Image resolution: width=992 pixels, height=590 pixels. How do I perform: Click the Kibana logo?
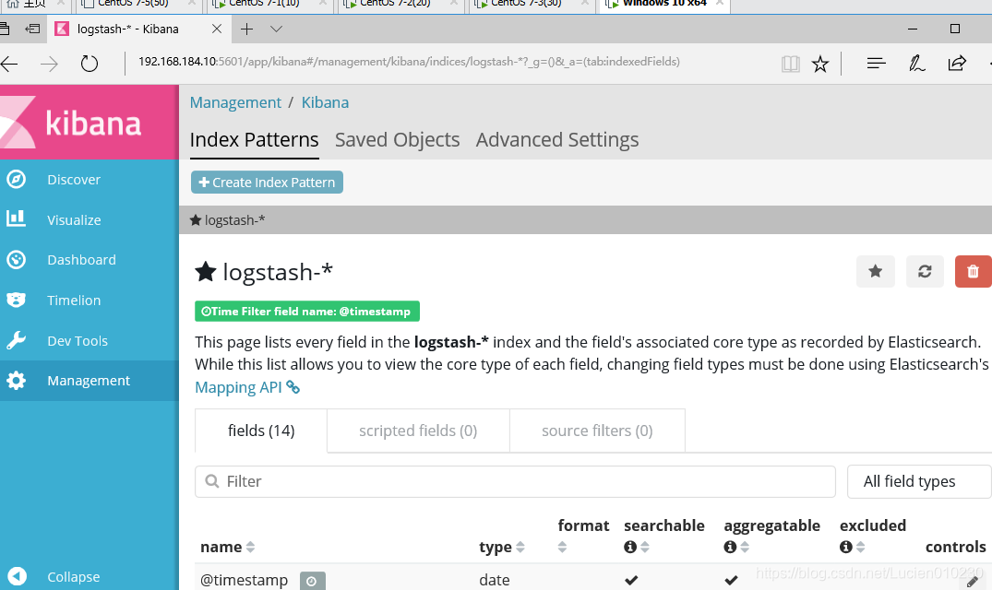tap(89, 123)
